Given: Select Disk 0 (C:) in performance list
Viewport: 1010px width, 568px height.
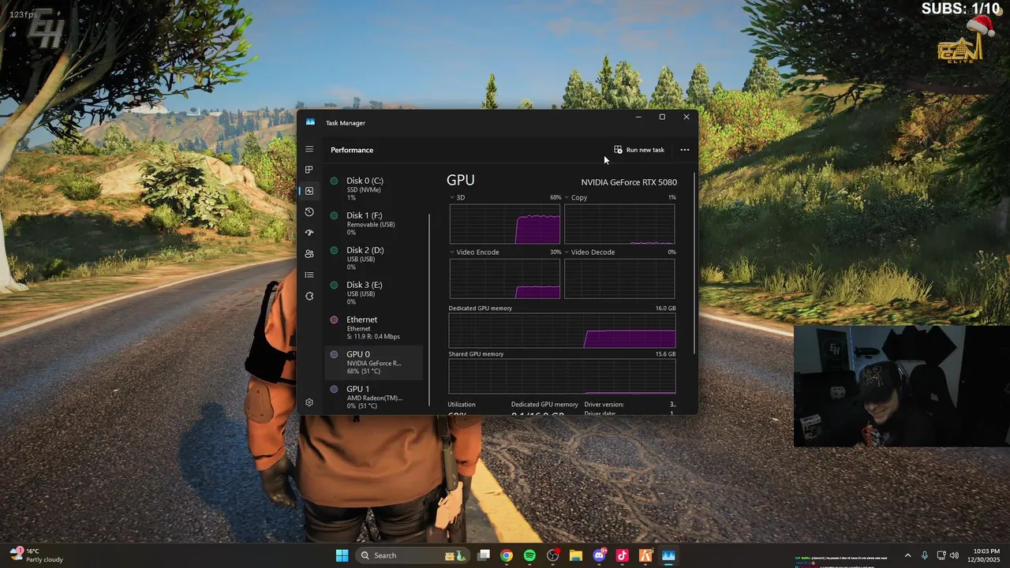Looking at the screenshot, I should tap(375, 189).
